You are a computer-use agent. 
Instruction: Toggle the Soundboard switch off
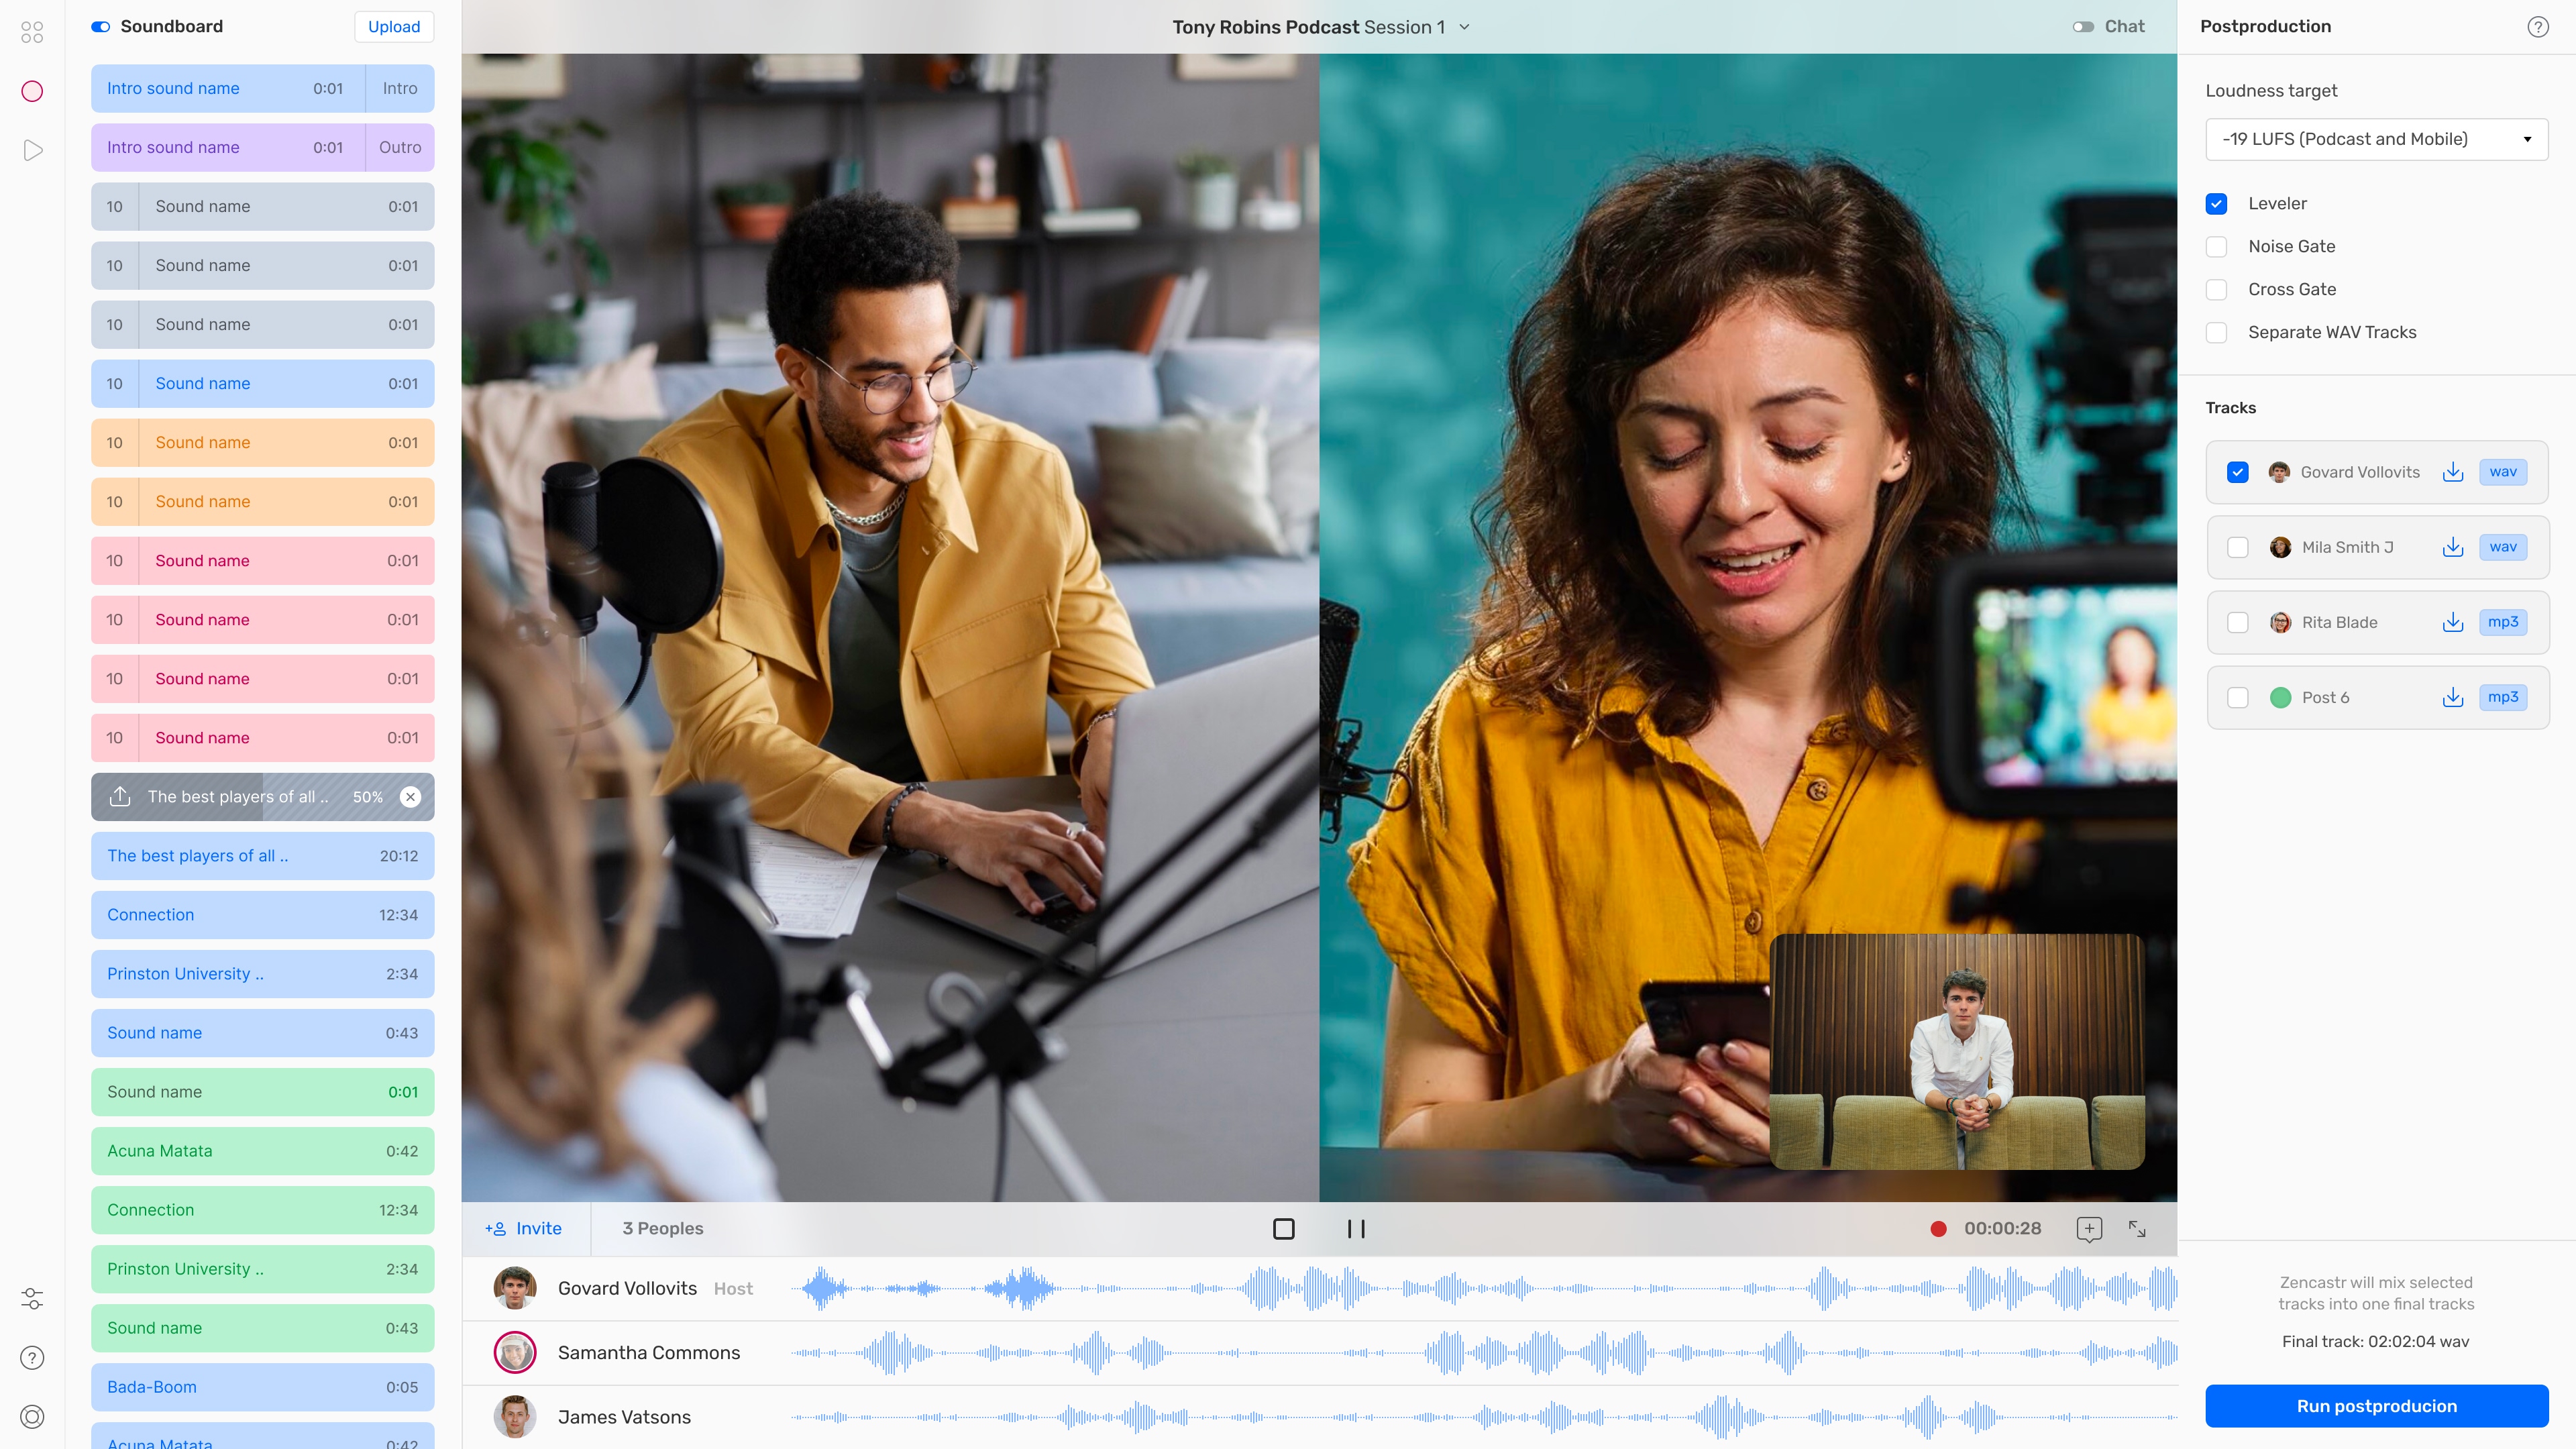(x=101, y=27)
